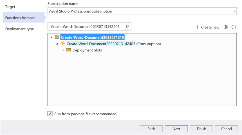Click the Next button

point(176,129)
